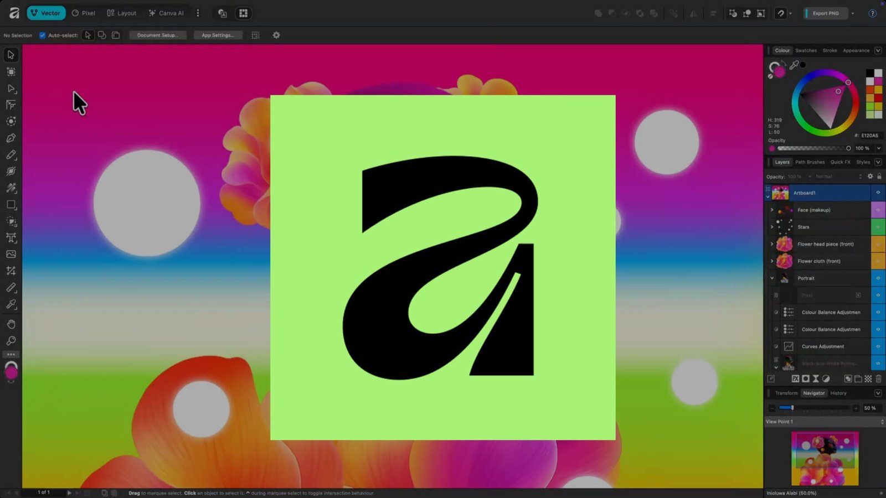Viewport: 886px width, 498px height.
Task: Switch to the Pixel studio tab
Action: (83, 13)
